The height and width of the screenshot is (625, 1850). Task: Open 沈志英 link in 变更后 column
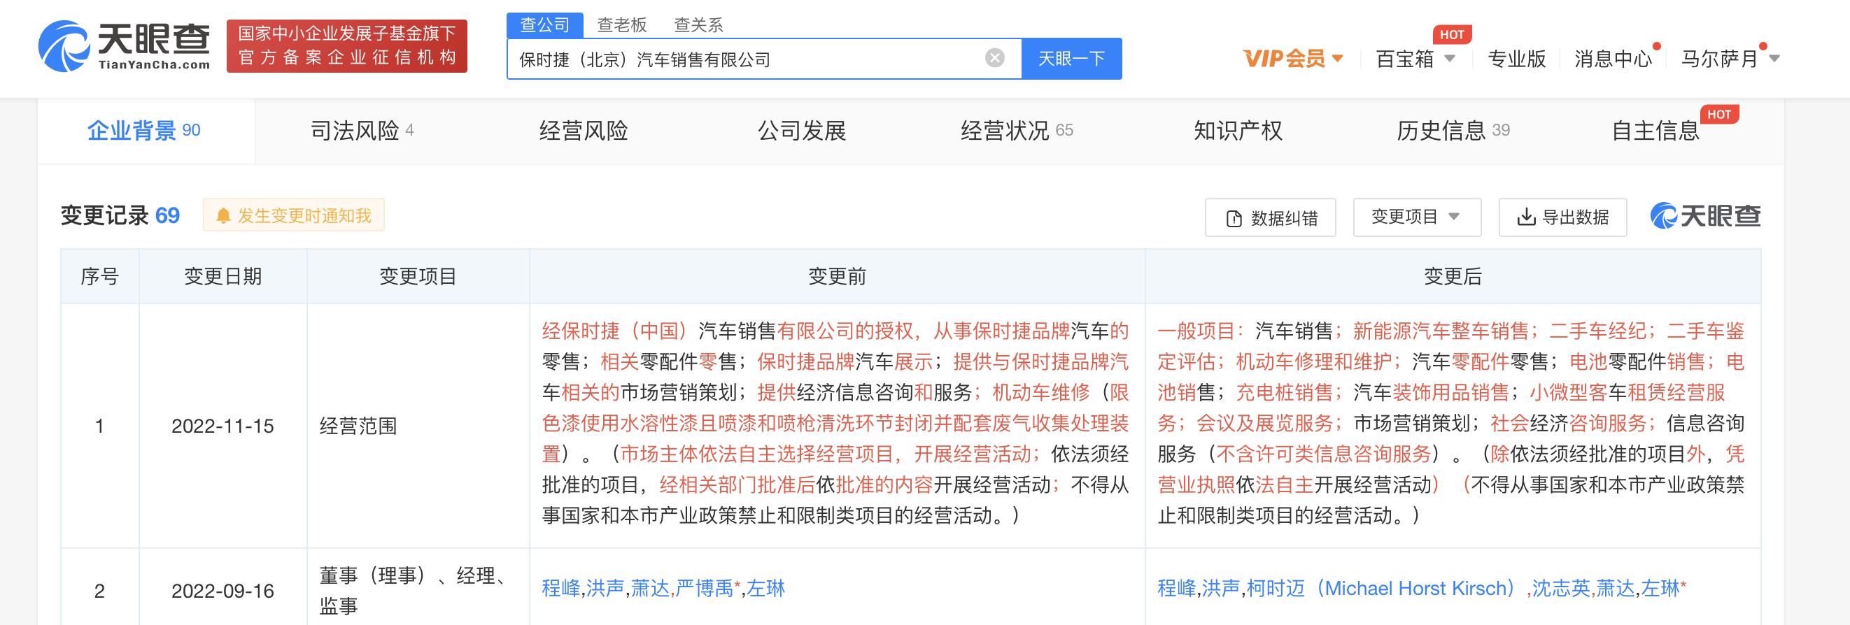1560,589
